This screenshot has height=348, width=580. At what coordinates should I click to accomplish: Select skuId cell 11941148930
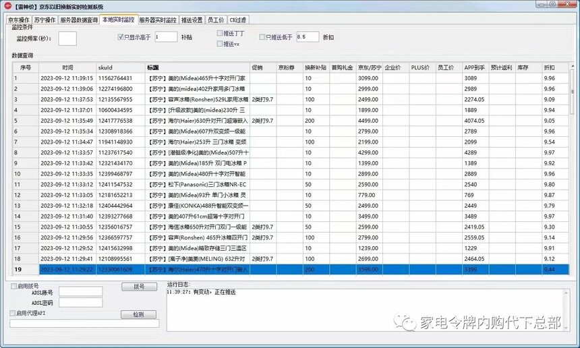121,142
